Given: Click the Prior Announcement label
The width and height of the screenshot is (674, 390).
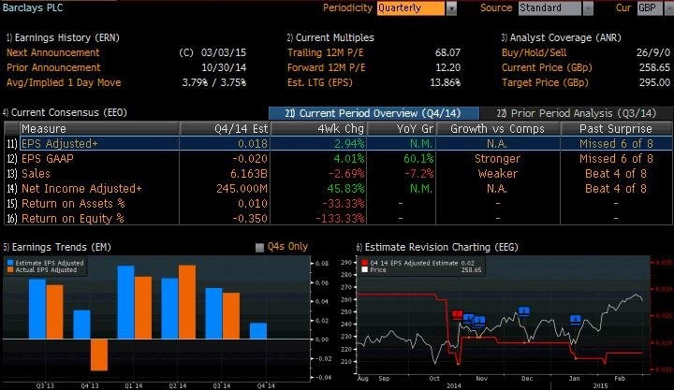Looking at the screenshot, I should click(53, 68).
